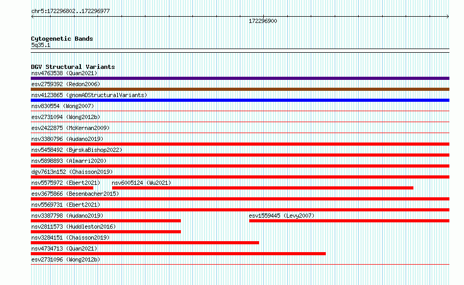
Task: Select nsv4734713 (Quan2021) label
Action: [x=64, y=248]
